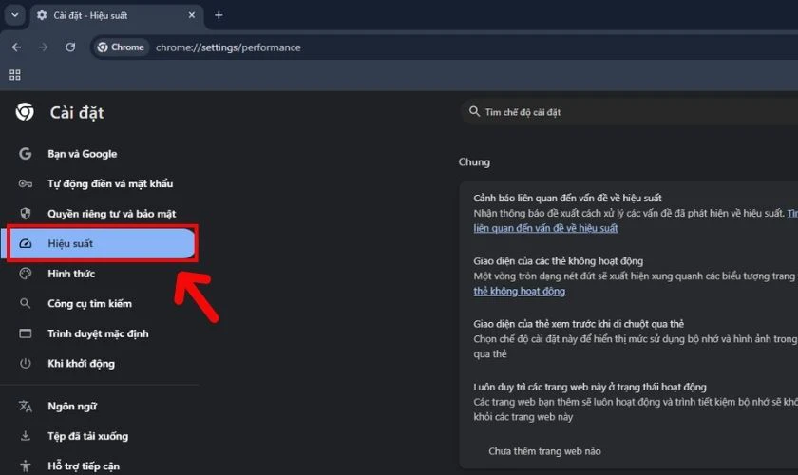Click the shield privacy icon

[x=25, y=214]
